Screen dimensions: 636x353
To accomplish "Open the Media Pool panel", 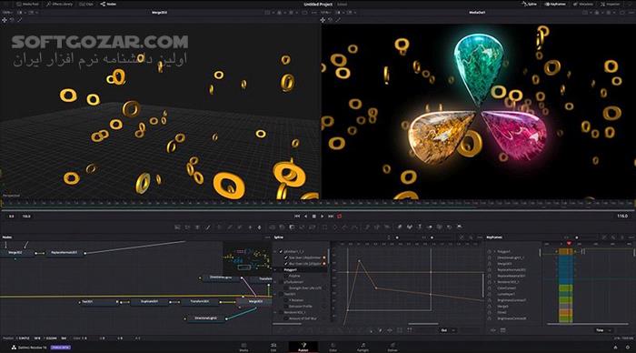I will click(27, 4).
